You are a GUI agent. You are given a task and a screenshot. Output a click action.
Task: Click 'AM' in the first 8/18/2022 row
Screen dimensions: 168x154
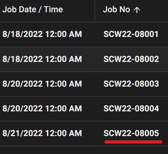(75, 34)
